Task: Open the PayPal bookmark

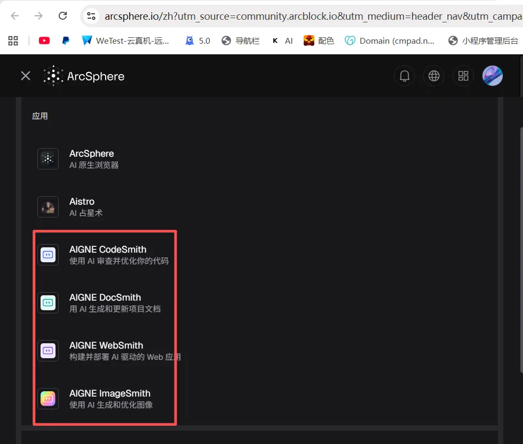Action: coord(66,41)
